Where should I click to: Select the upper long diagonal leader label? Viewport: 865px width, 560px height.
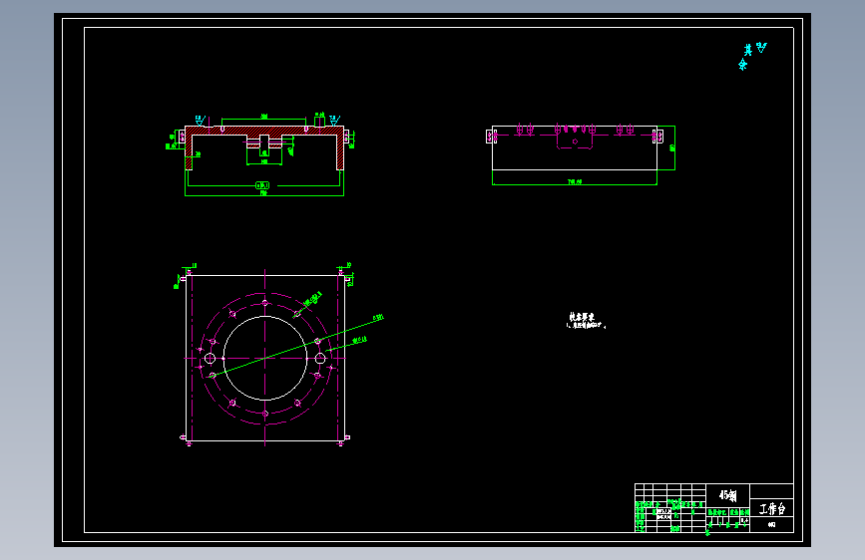pos(378,318)
